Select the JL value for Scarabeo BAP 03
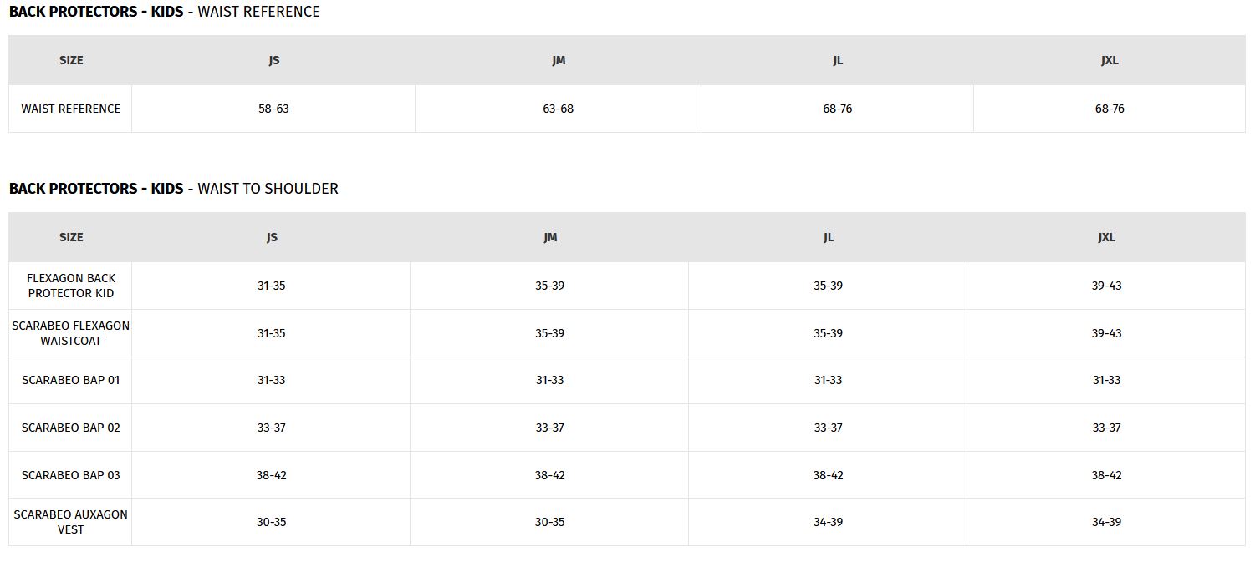 point(828,475)
